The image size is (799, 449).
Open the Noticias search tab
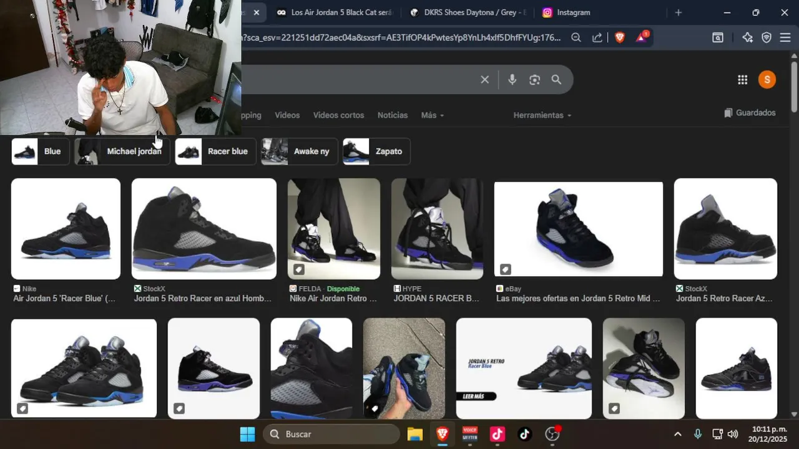393,115
